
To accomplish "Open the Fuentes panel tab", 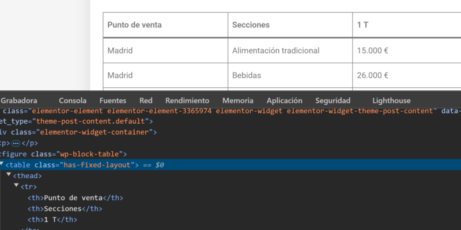I will 113,100.
